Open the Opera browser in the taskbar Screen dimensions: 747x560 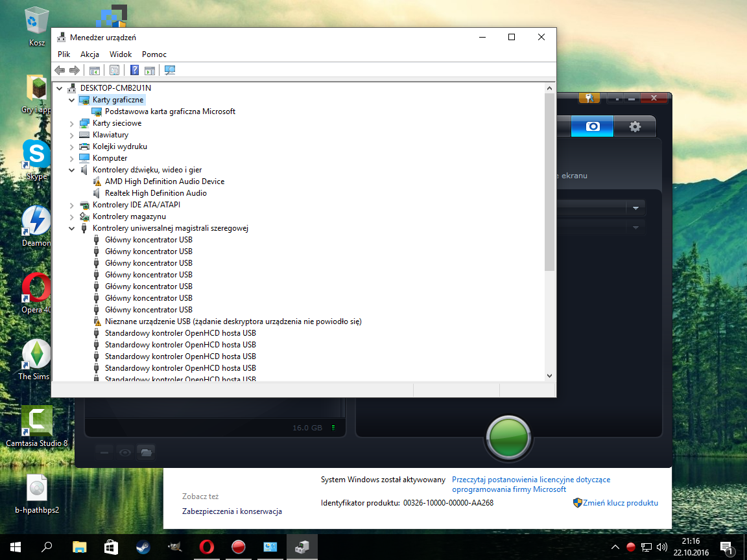tap(207, 546)
